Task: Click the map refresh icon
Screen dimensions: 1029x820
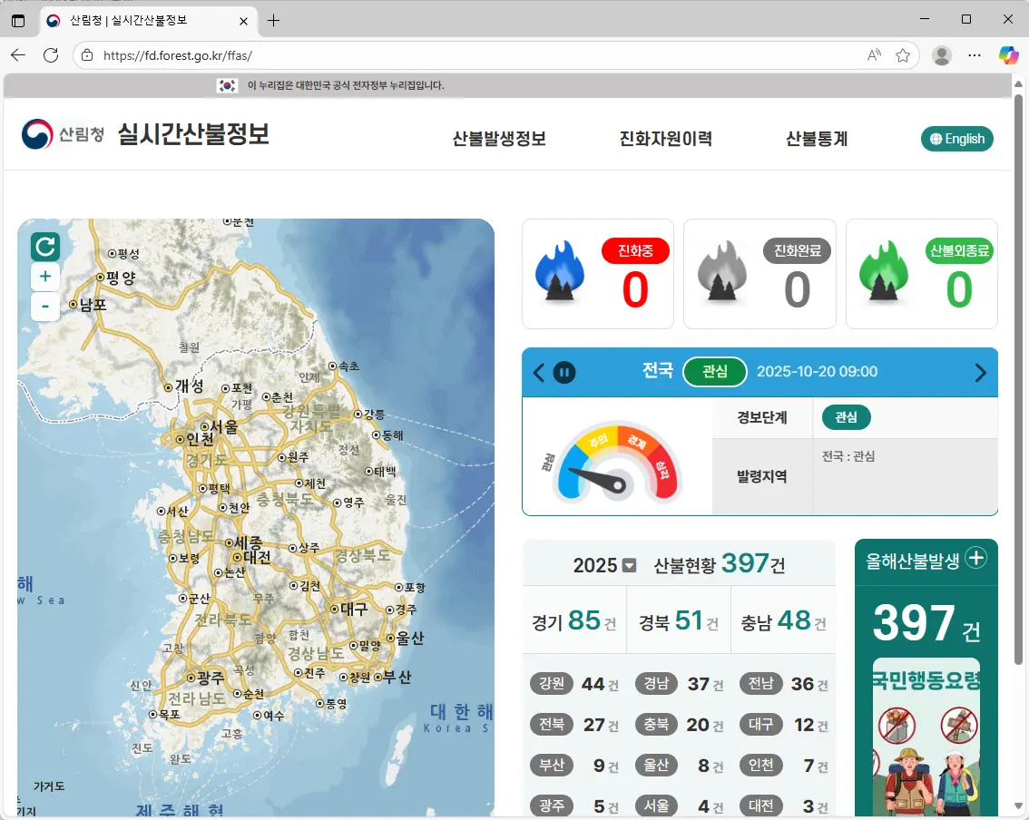Action: click(x=45, y=246)
